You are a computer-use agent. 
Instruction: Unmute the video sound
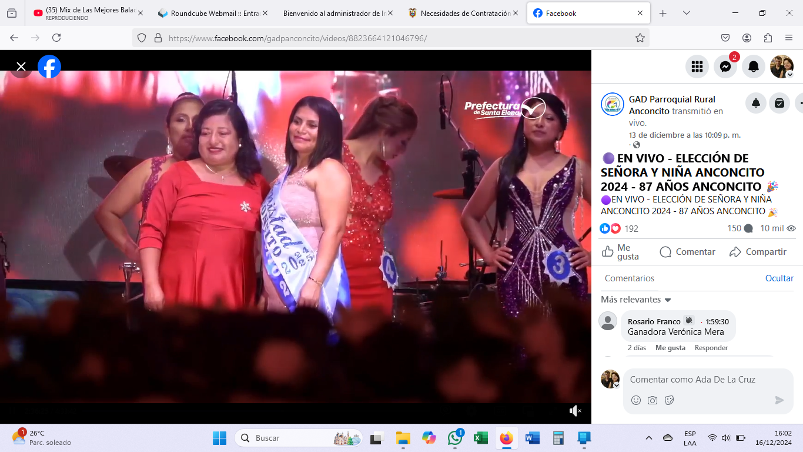coord(575,411)
